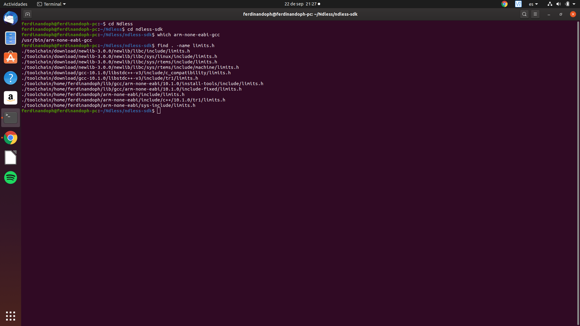Screen dimensions: 580x326
Task: Switch to Google Chrome in the dock
Action: pos(11,138)
